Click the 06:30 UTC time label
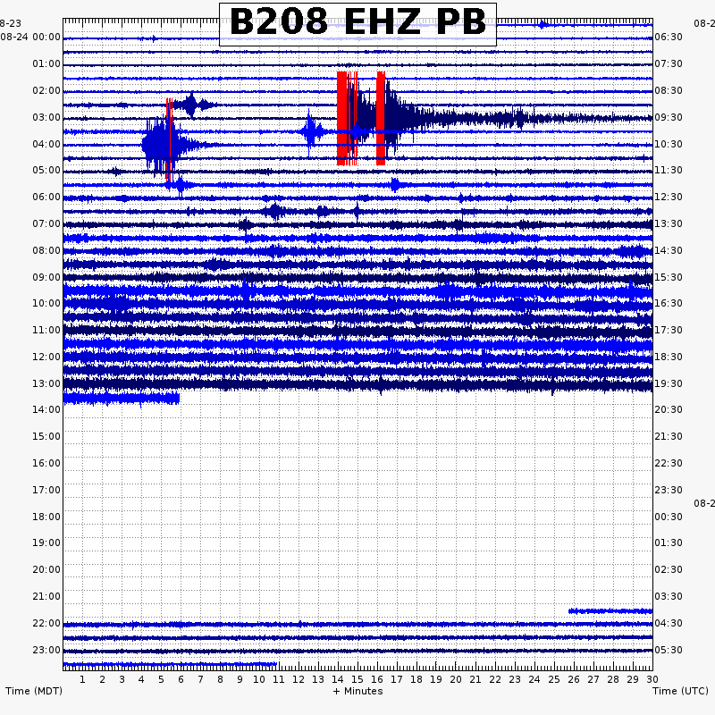 point(669,37)
